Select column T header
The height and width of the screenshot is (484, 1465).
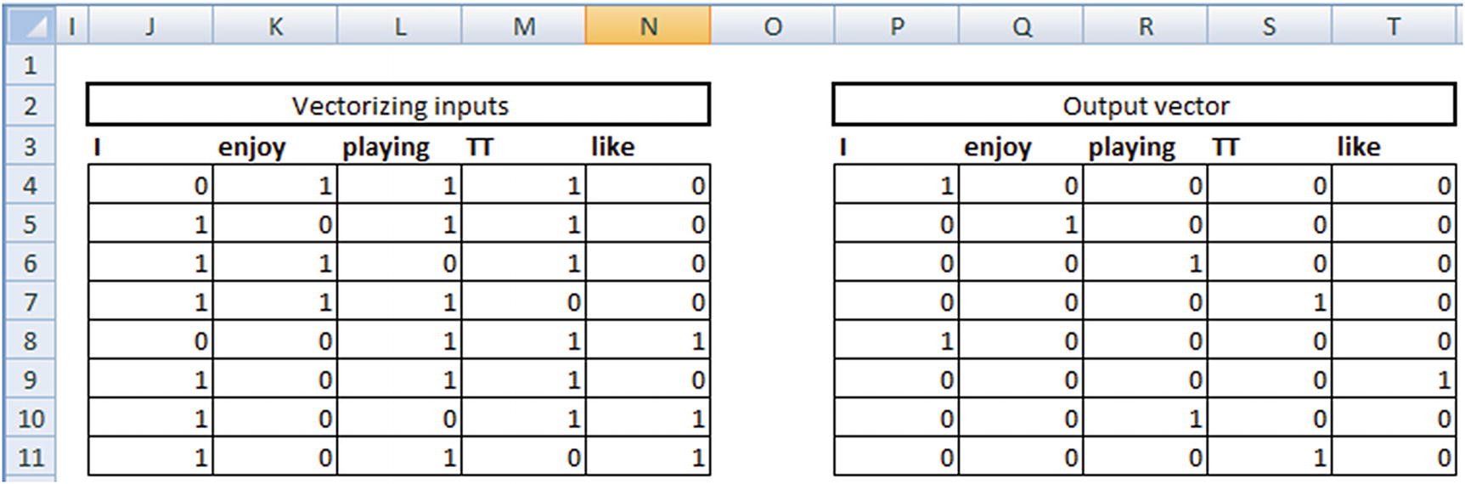click(x=1394, y=26)
